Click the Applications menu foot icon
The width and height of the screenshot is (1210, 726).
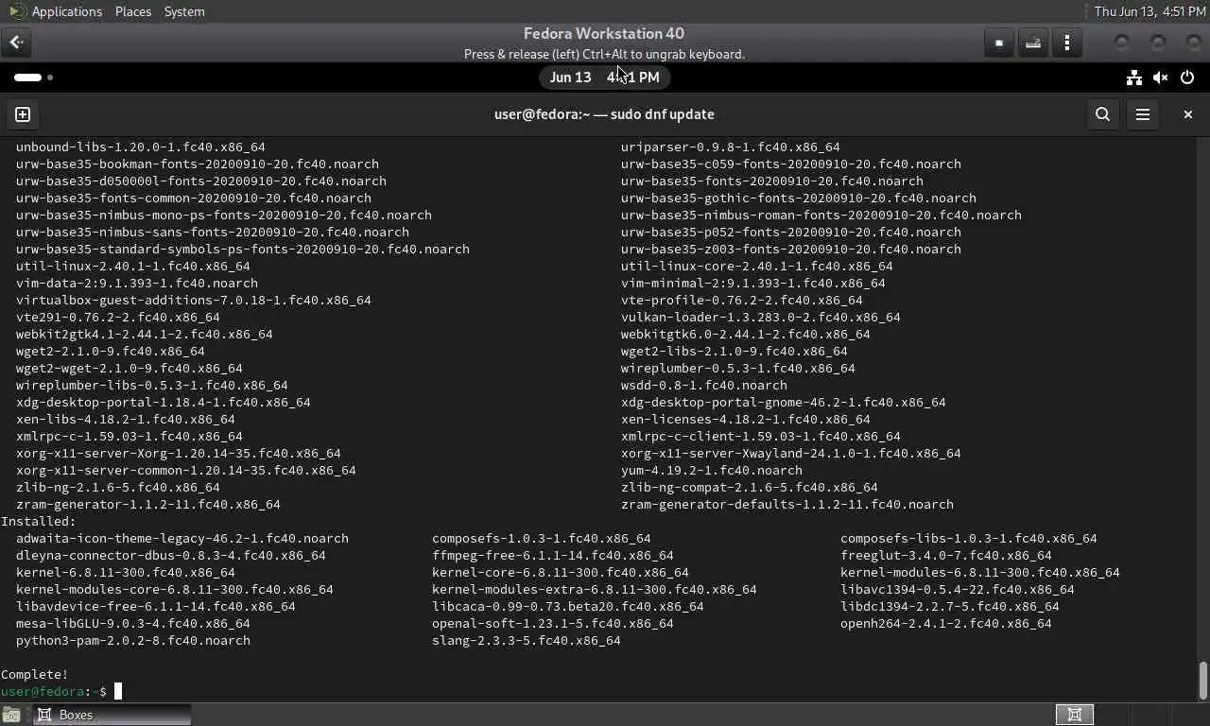(x=17, y=11)
